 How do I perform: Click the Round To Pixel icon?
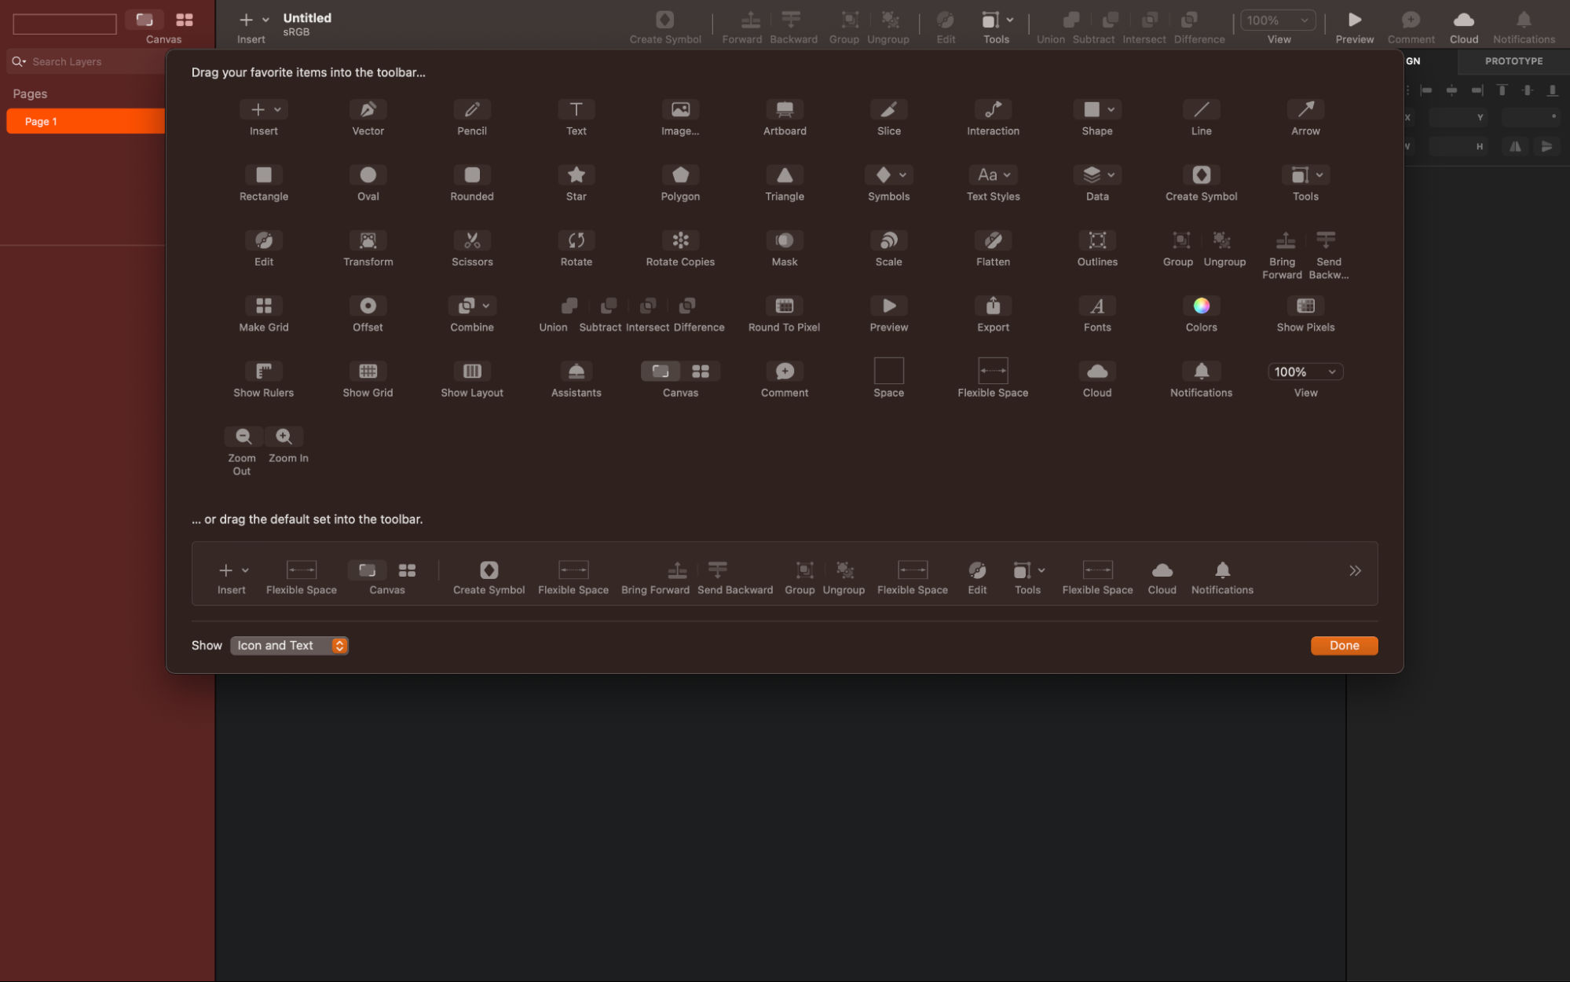pos(785,305)
